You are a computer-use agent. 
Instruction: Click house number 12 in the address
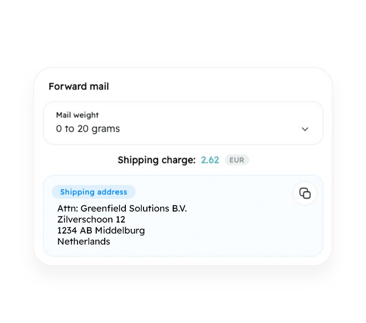pyautogui.click(x=121, y=219)
